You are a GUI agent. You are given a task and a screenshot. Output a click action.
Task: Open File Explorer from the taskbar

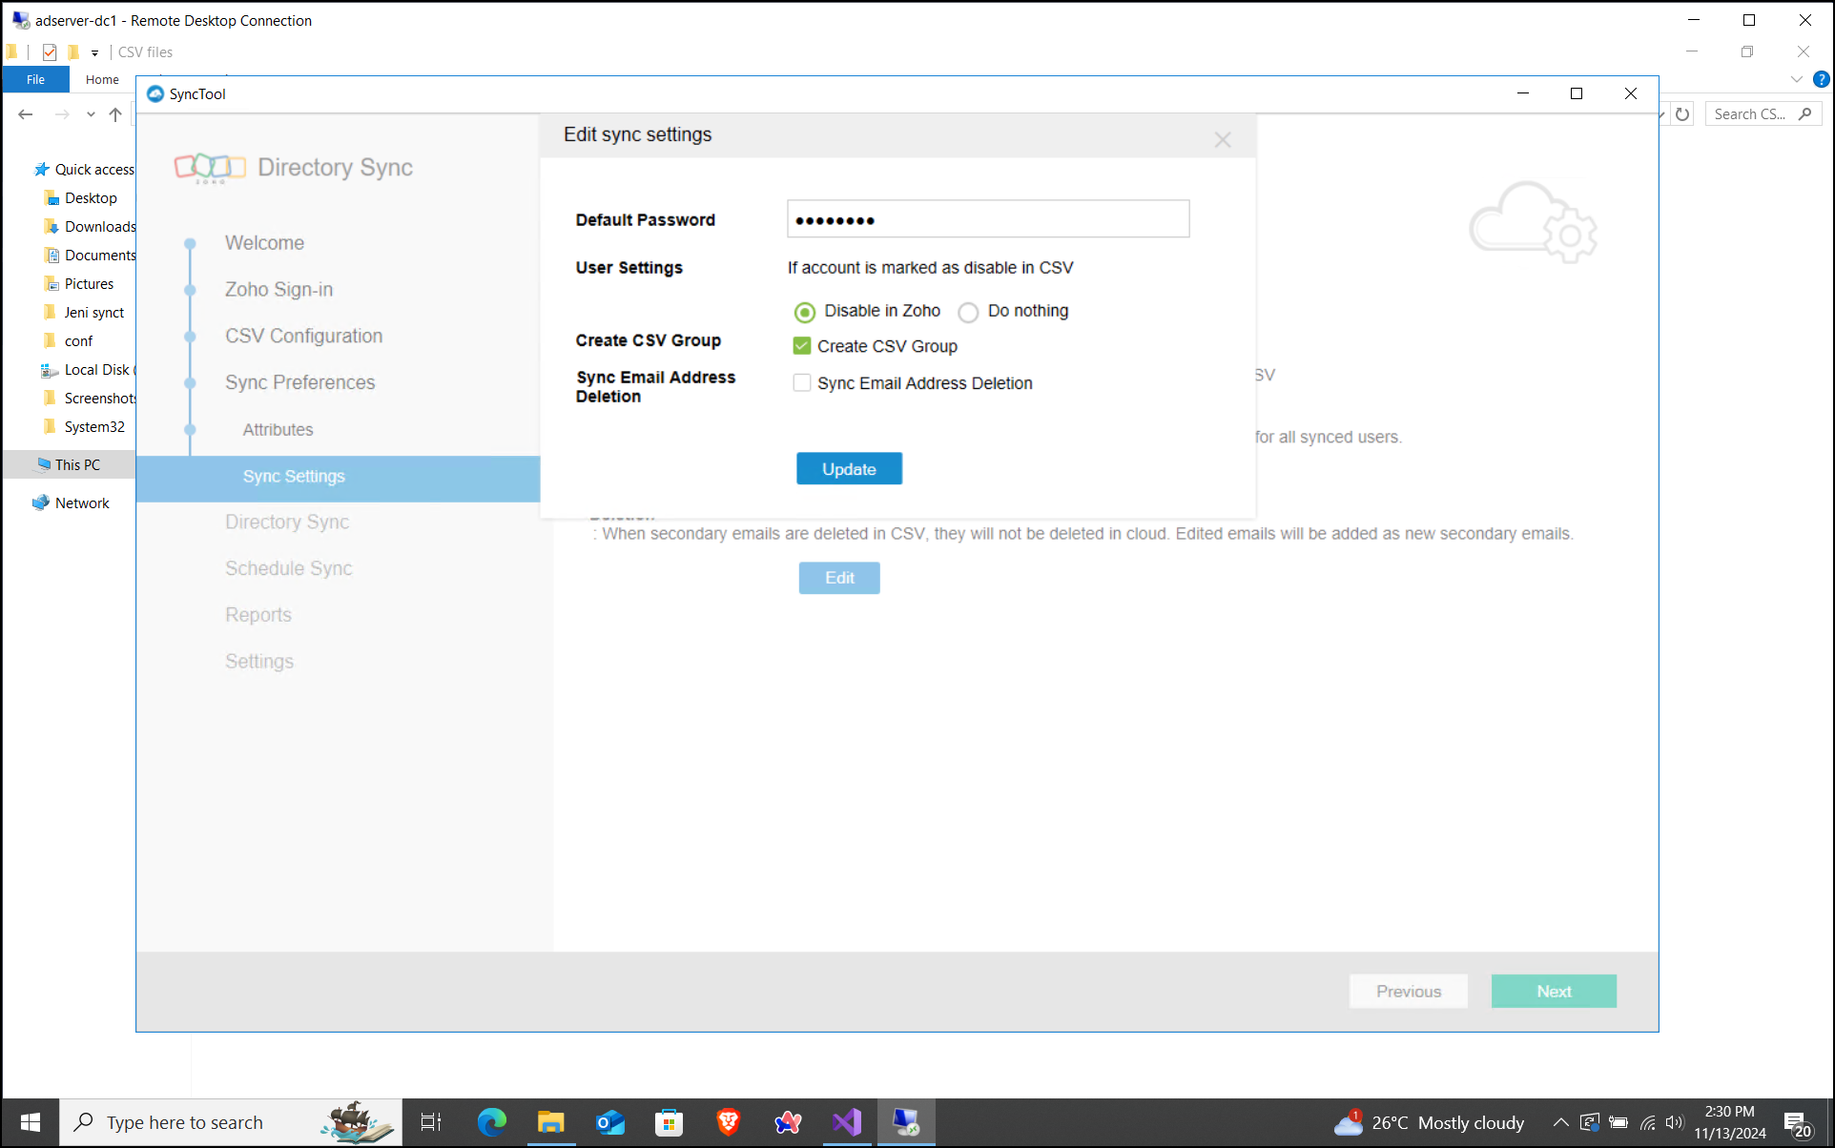click(550, 1122)
